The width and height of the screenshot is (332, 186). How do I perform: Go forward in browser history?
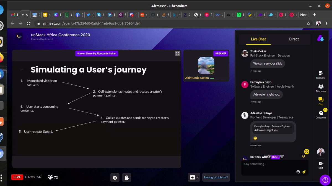20,23
